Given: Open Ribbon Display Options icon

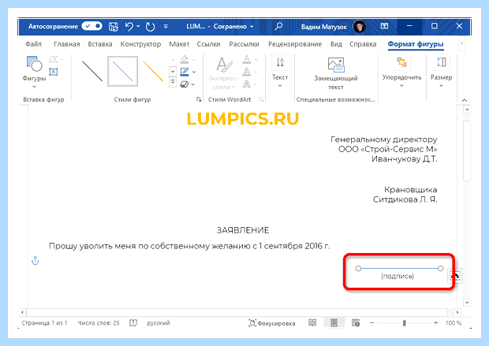Looking at the screenshot, I should point(384,26).
